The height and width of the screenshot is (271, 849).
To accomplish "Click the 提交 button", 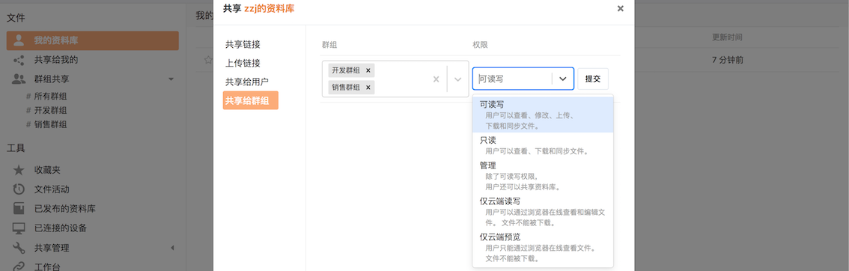I will pos(593,79).
